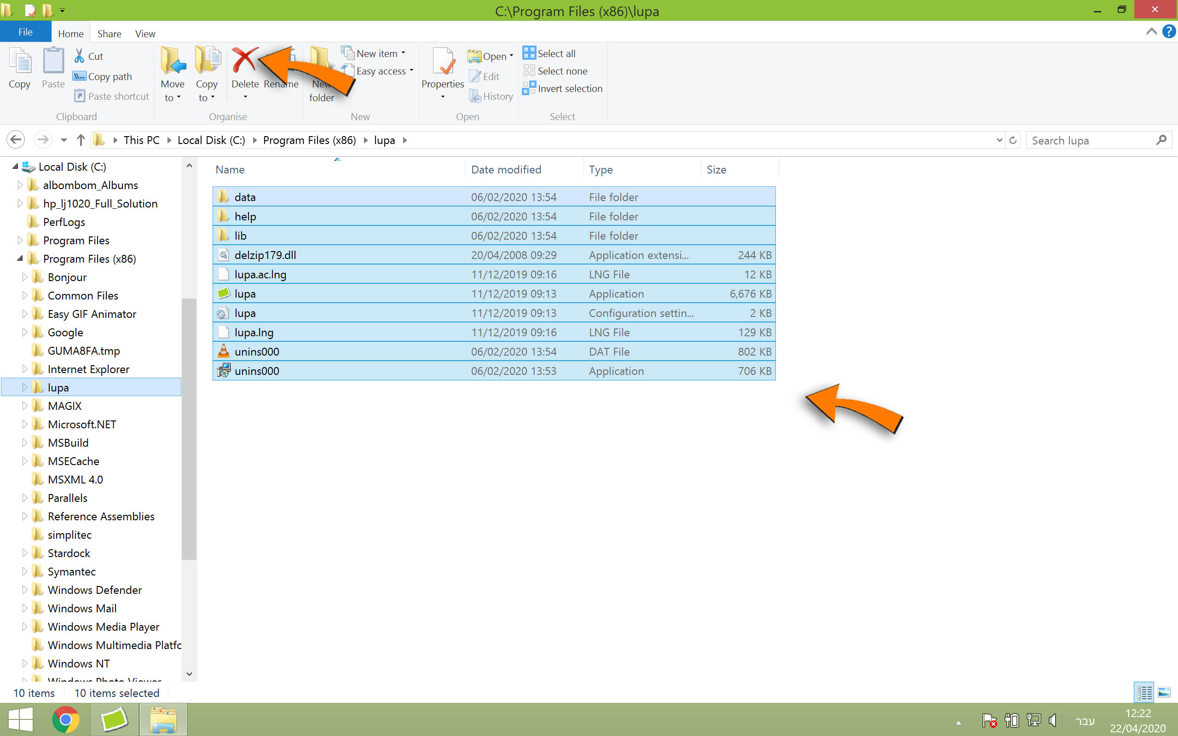
Task: Expand the Bonjour folder tree node
Action: (x=24, y=277)
